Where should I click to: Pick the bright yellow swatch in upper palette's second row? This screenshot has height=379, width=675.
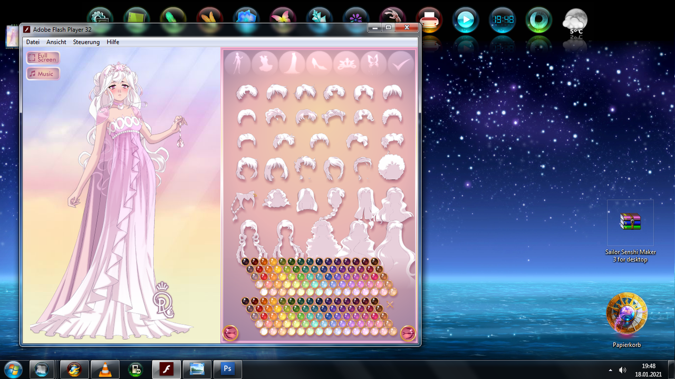pos(278,269)
